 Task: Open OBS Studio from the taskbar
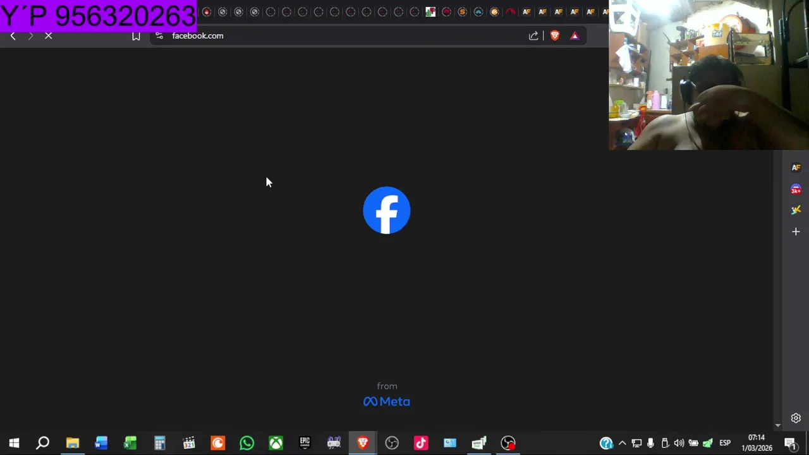point(392,443)
